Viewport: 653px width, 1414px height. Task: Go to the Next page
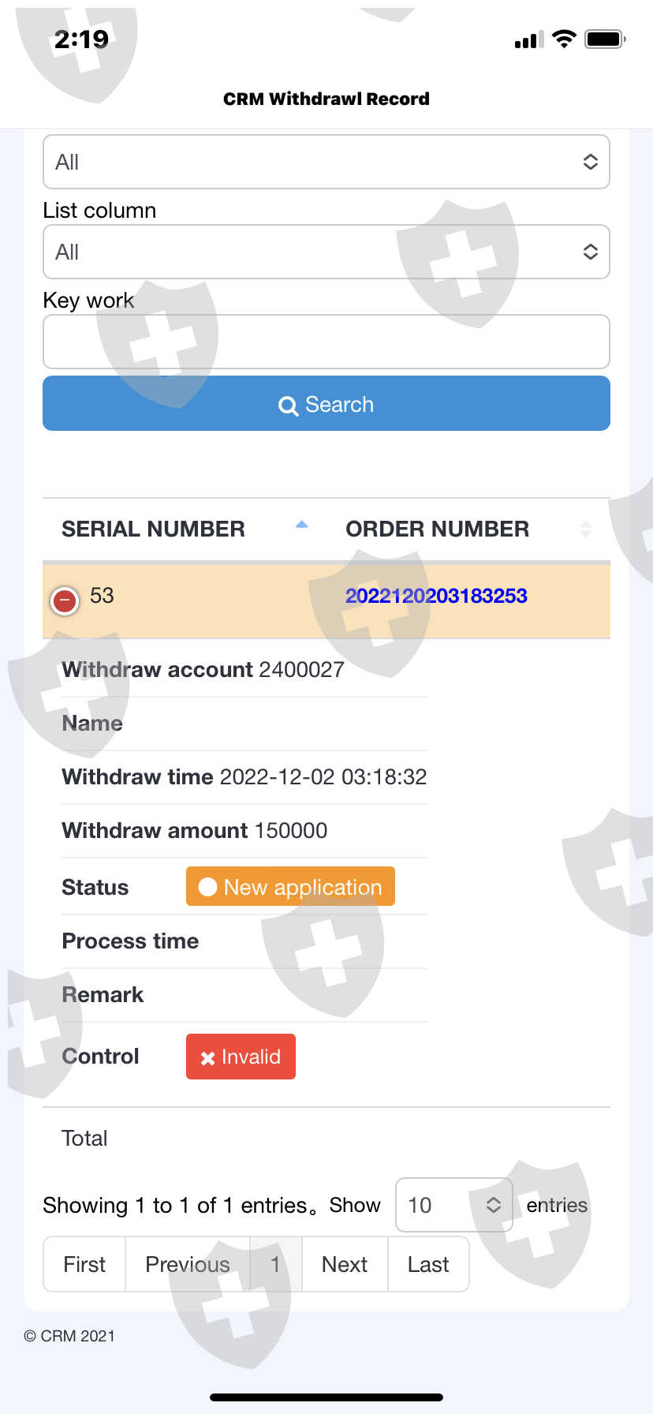click(x=345, y=1264)
